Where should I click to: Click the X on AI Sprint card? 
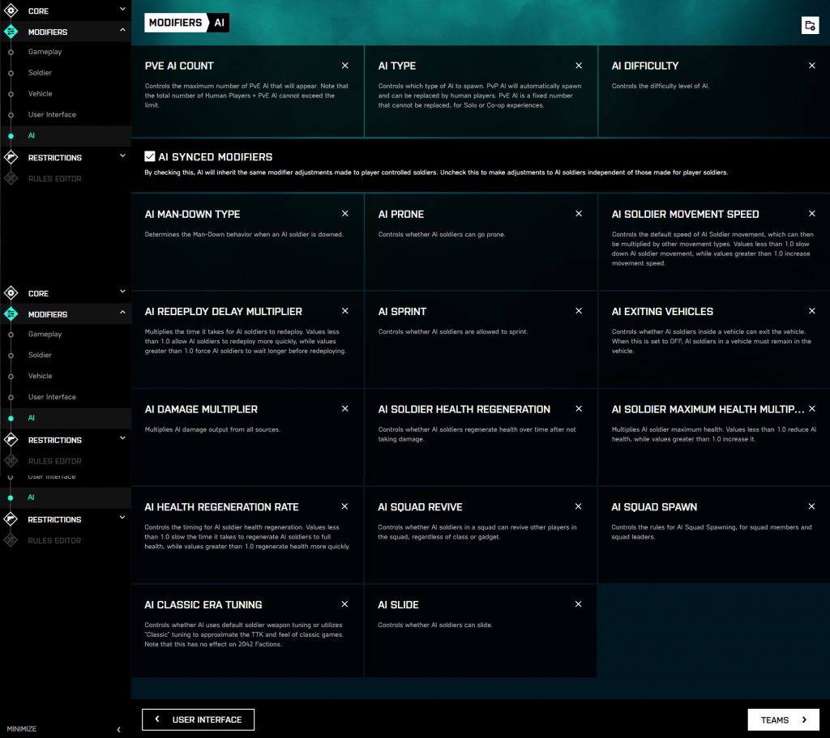click(x=579, y=311)
